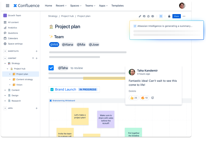
Task: Expand the Shortcuts section
Action: (5, 51)
